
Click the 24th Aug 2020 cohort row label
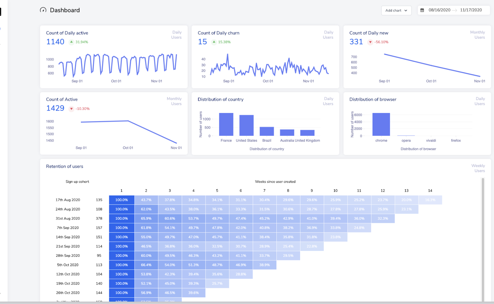[68, 209]
